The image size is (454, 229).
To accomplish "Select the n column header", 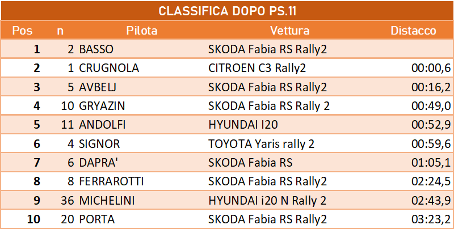I will (60, 31).
